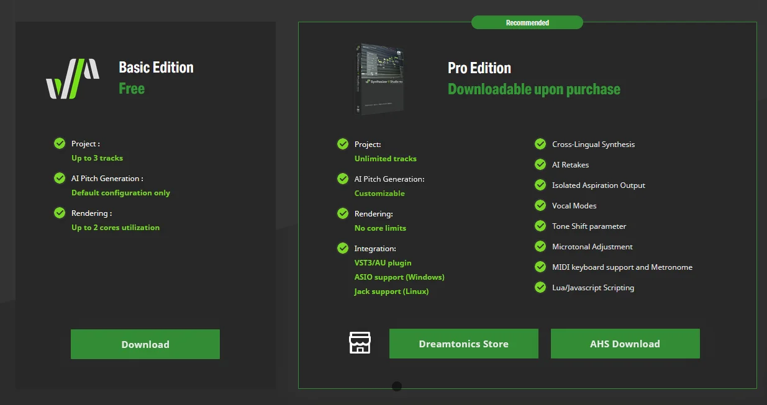
Task: Click the checkmark beside Basic Edition Rendering
Action: 60,213
